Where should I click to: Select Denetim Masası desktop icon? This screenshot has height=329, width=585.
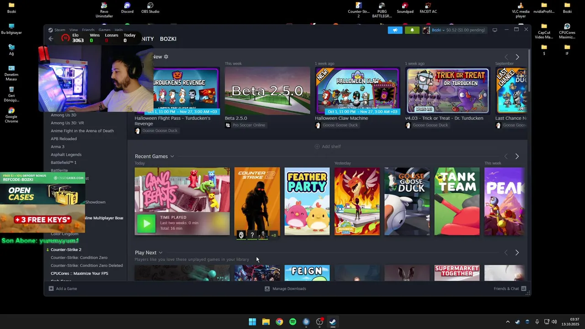pyautogui.click(x=11, y=73)
